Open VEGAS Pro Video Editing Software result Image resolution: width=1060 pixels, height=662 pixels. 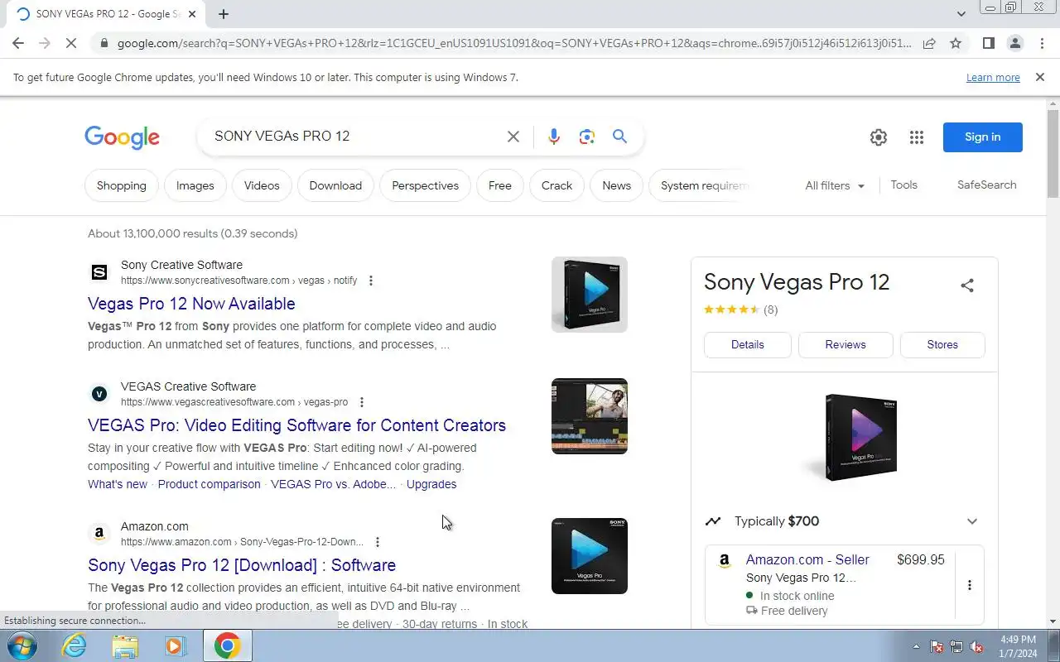(x=296, y=425)
